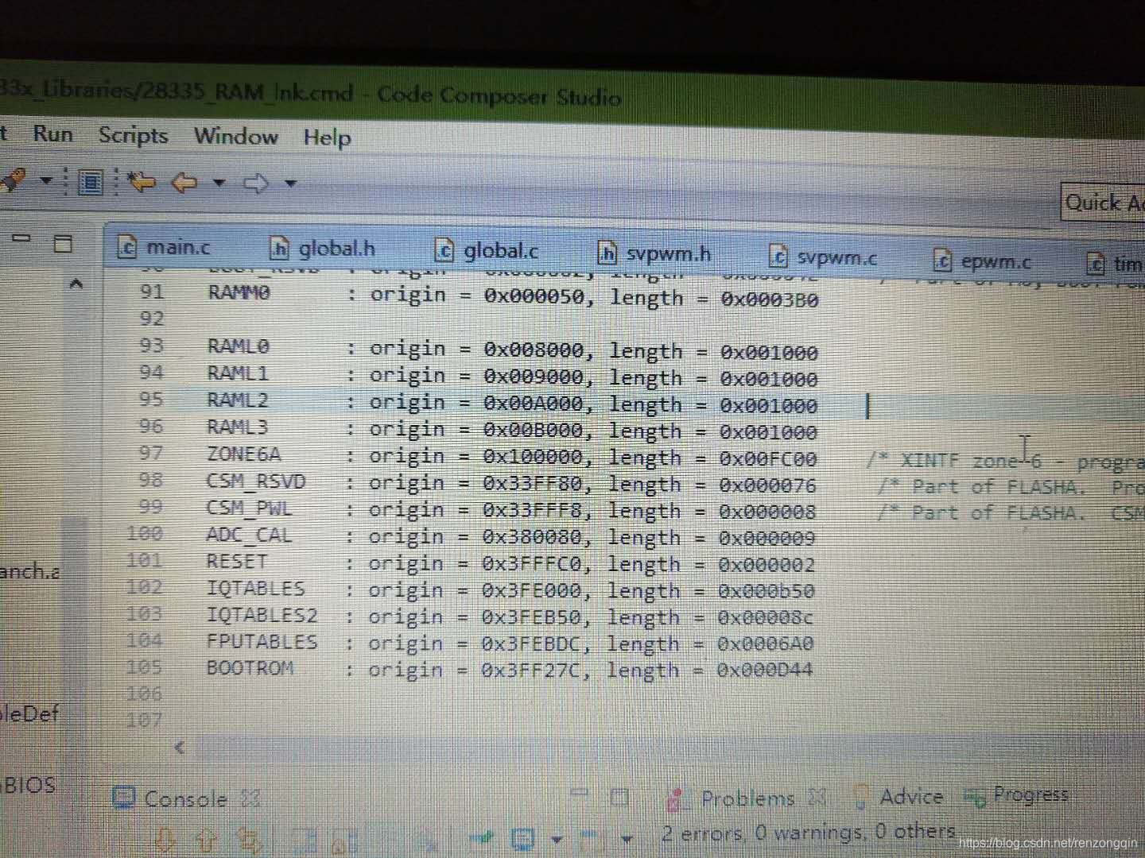Click the CSM_RSVD memory entry

(x=510, y=483)
